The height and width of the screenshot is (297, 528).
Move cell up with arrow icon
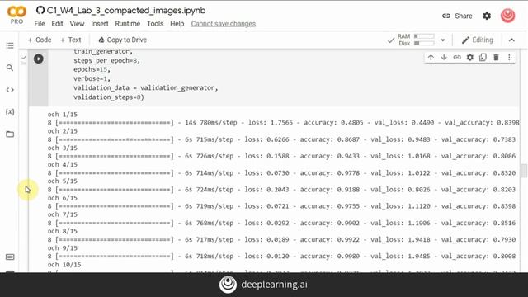tap(431, 57)
